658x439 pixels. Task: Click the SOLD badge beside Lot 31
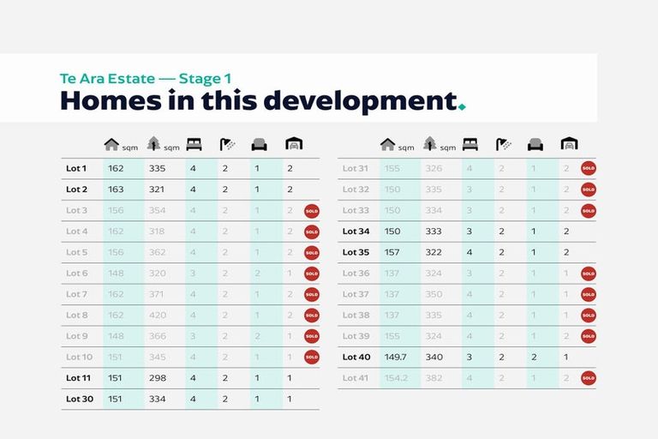pyautogui.click(x=588, y=169)
